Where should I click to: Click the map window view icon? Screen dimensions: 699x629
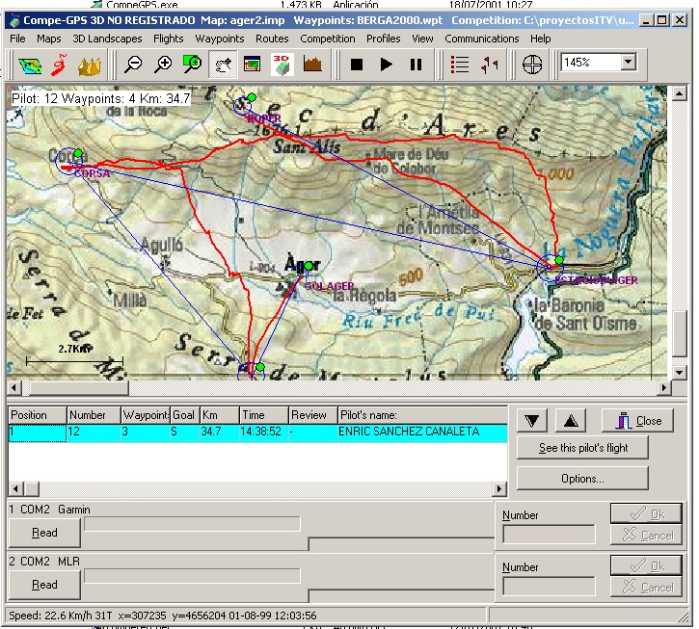[x=253, y=66]
